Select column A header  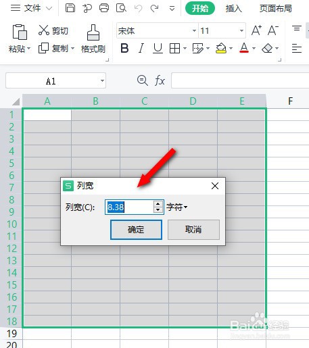coord(47,101)
